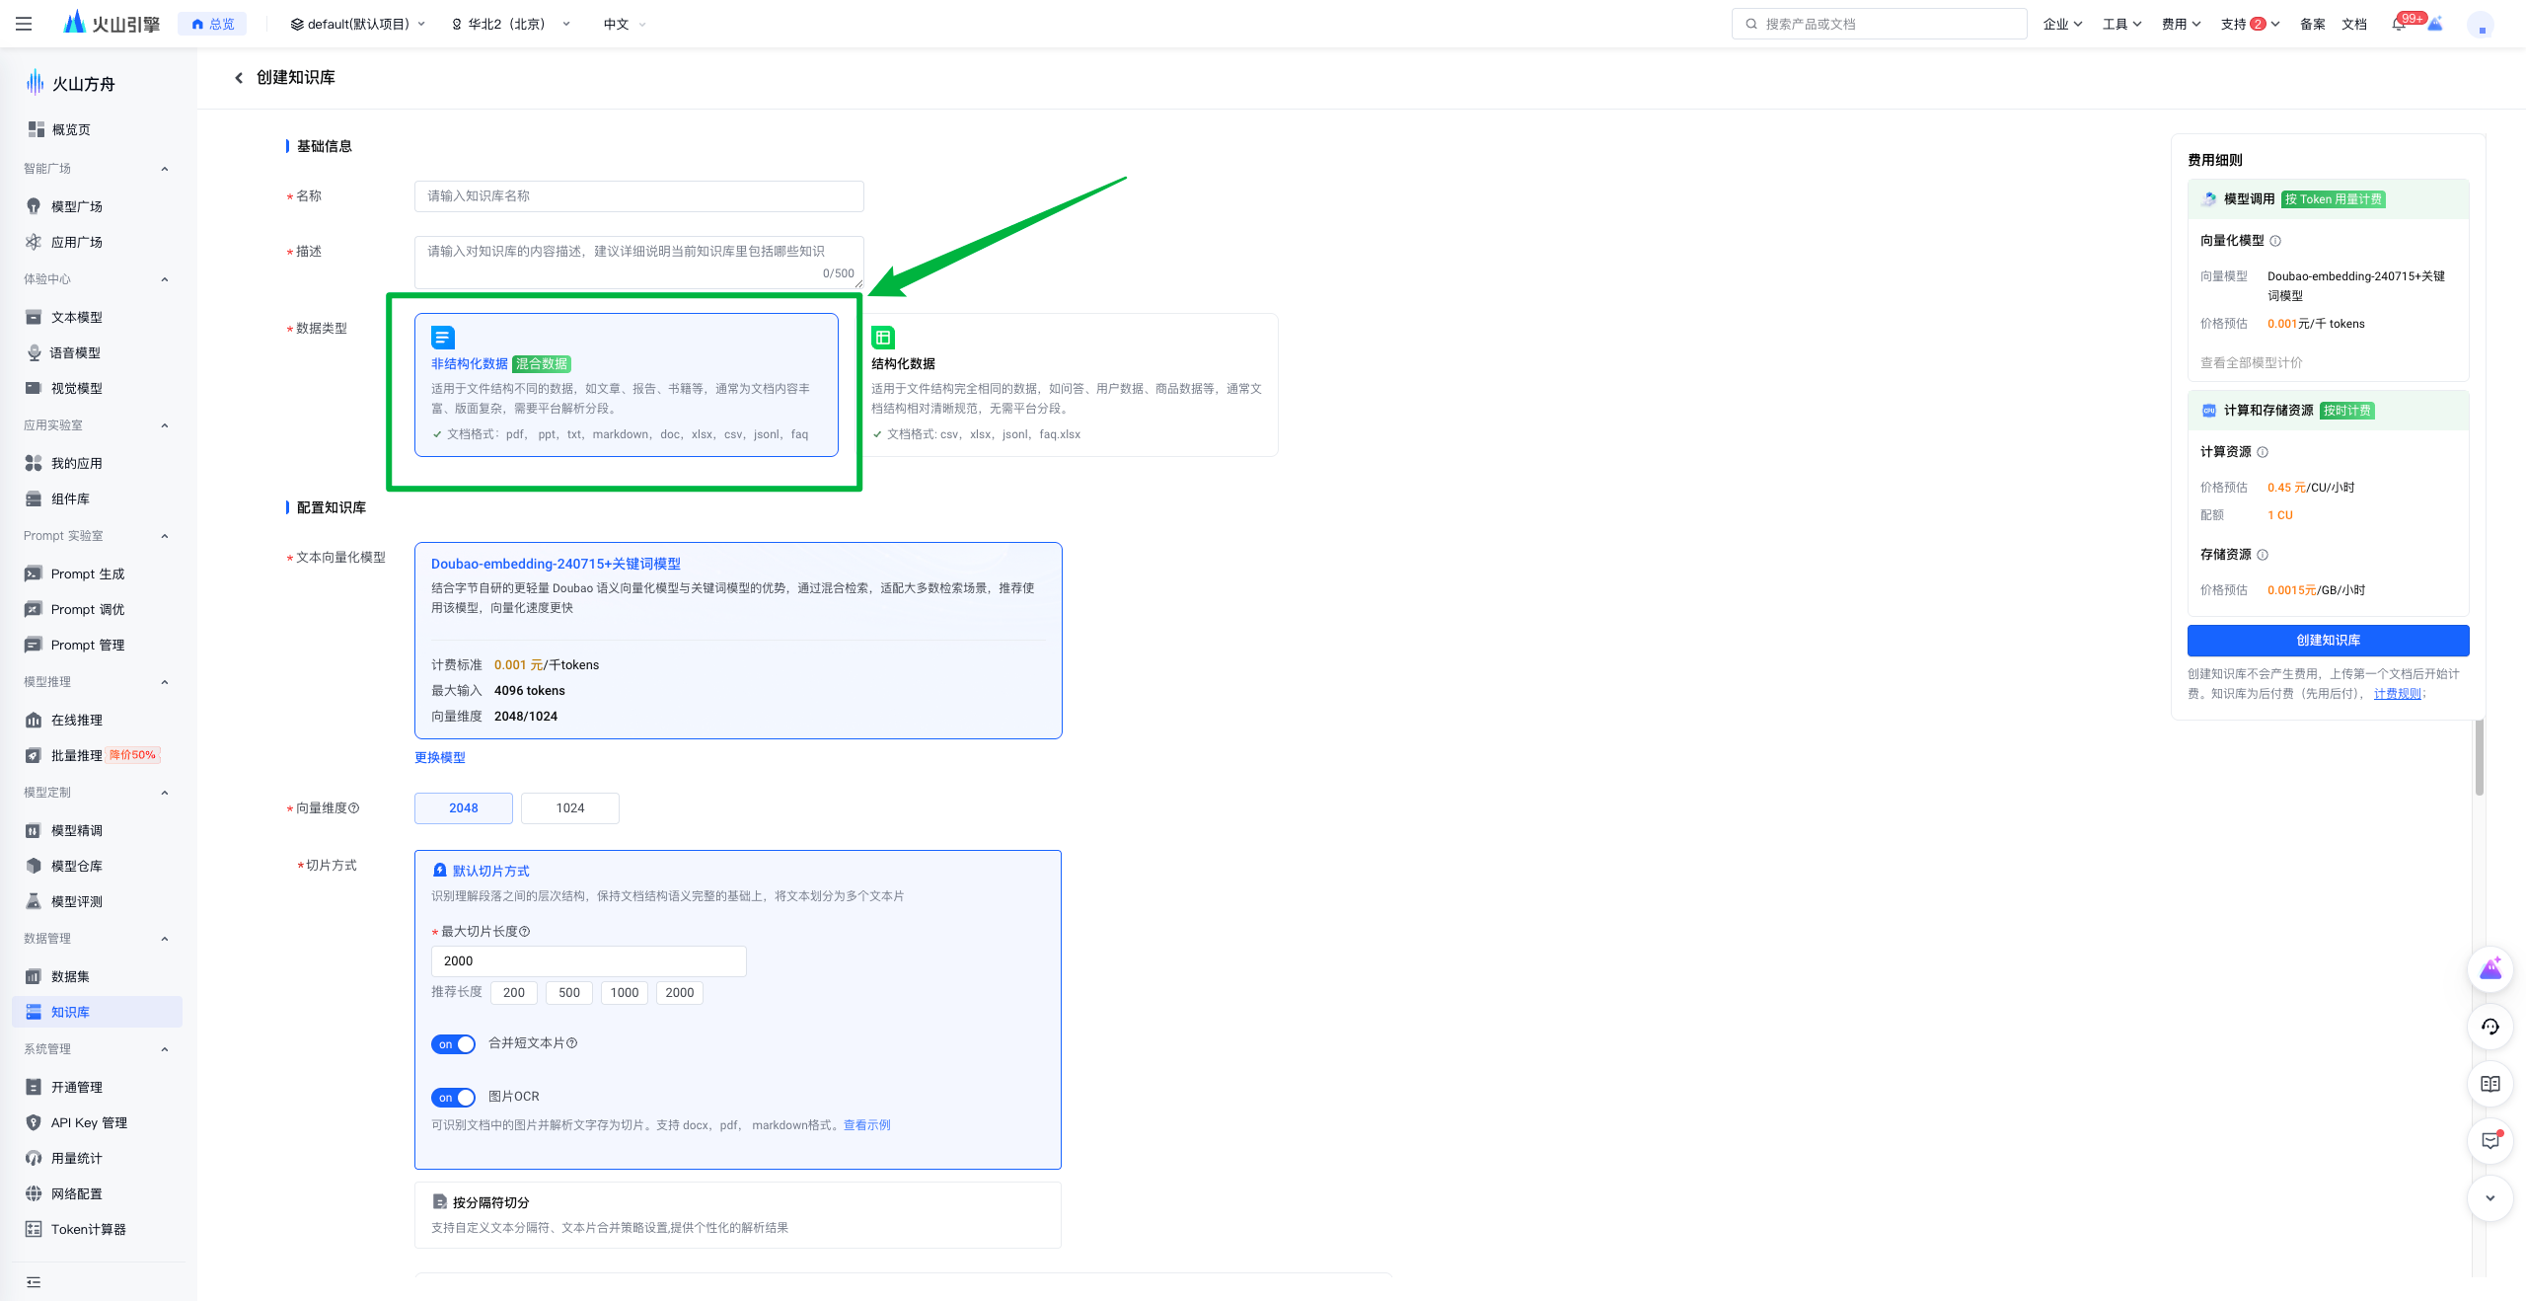The height and width of the screenshot is (1301, 2526).
Task: Click the 火山引擎 logo
Action: pyautogui.click(x=111, y=24)
